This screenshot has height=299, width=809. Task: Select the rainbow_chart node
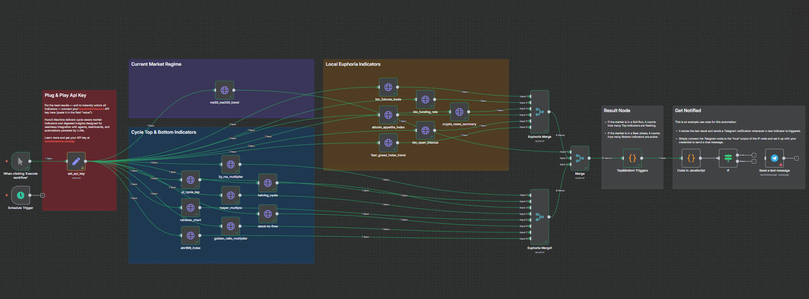click(190, 208)
